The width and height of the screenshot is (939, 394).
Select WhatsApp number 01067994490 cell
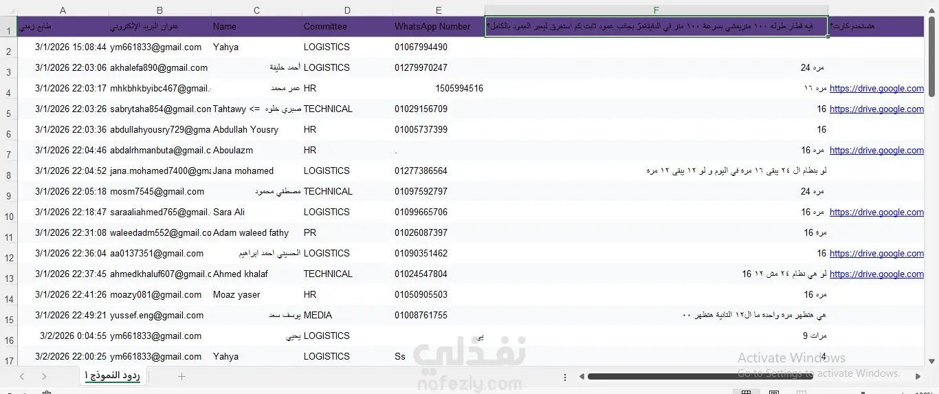(439, 47)
